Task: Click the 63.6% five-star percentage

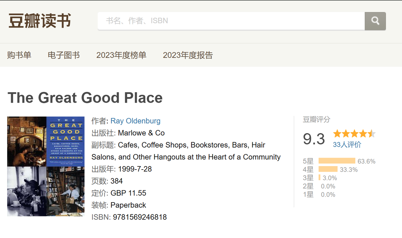Action: point(367,161)
